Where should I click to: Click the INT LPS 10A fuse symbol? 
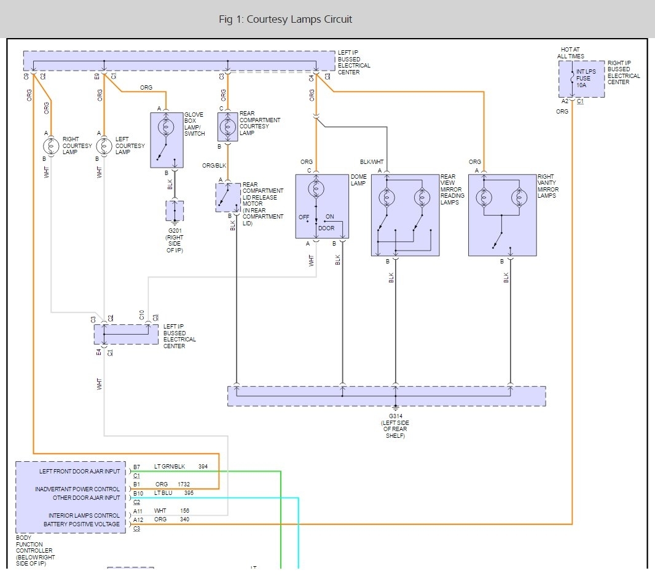[573, 78]
